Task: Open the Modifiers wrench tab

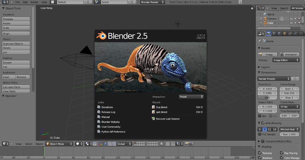Action: click(296, 33)
